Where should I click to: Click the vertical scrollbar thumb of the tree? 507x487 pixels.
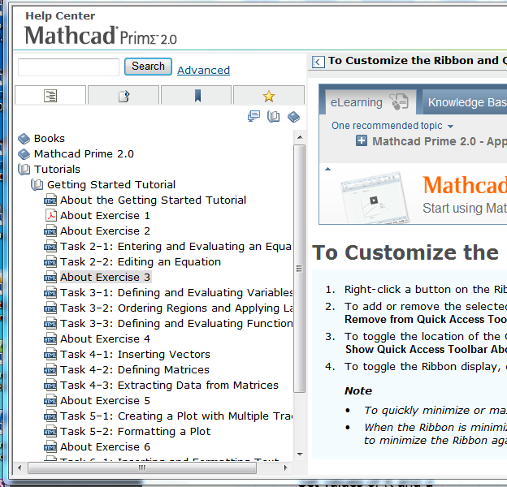[x=300, y=269]
